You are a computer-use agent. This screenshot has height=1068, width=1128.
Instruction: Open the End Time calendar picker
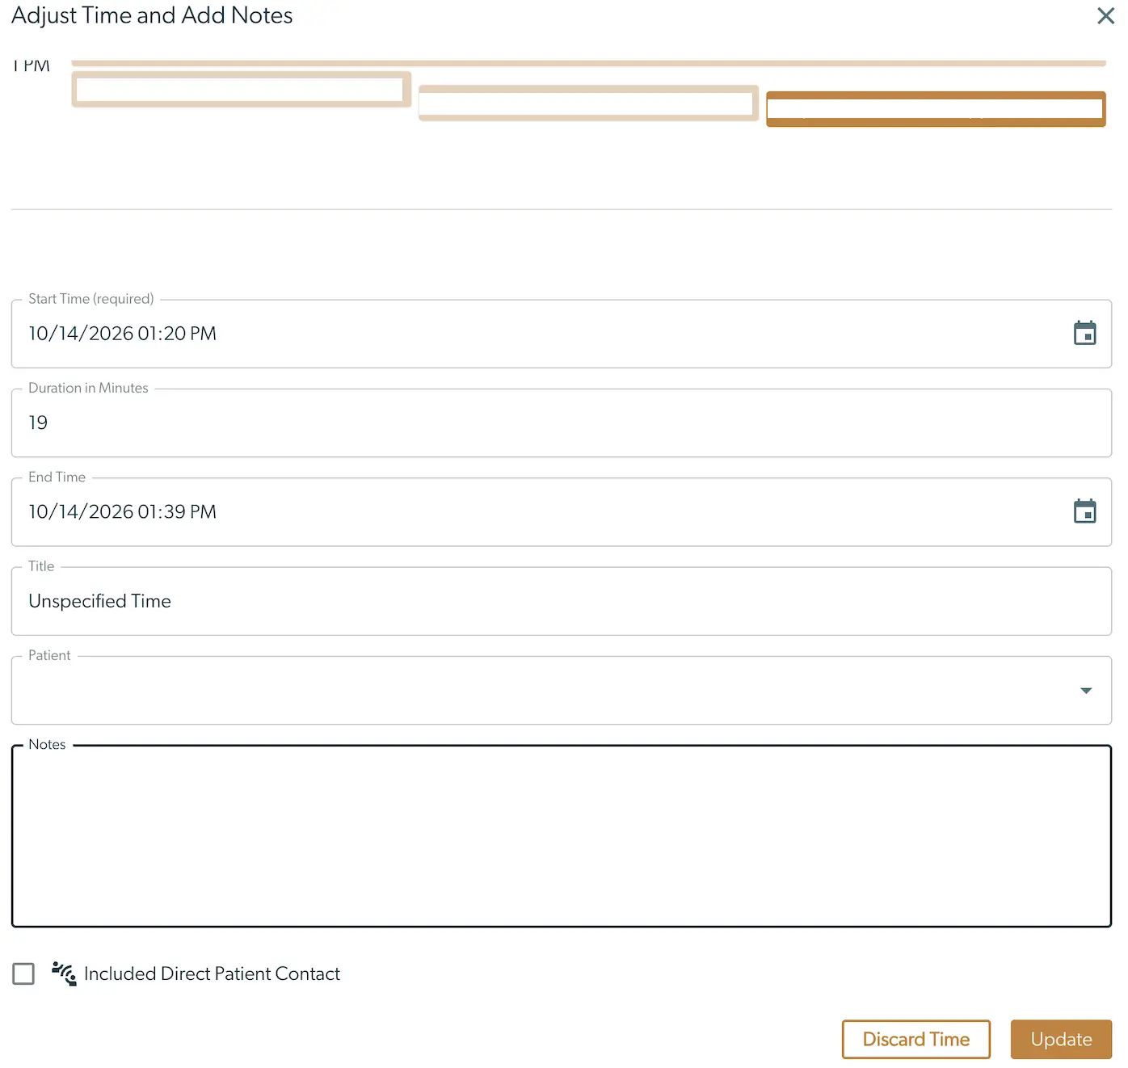pyautogui.click(x=1084, y=511)
